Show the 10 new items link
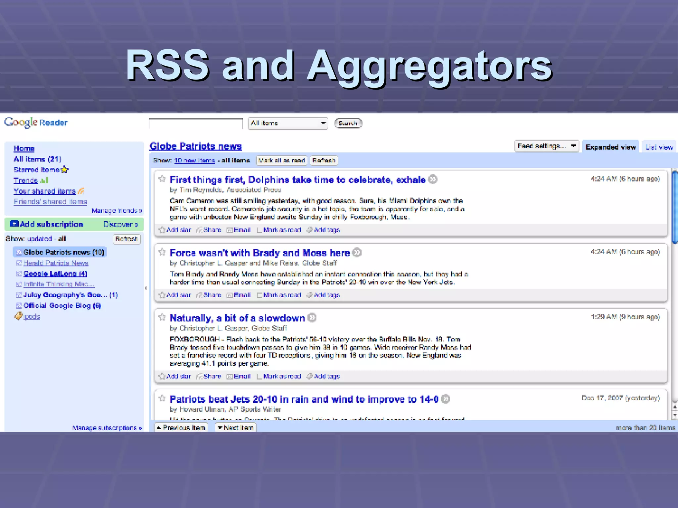The height and width of the screenshot is (508, 678). pyautogui.click(x=195, y=160)
